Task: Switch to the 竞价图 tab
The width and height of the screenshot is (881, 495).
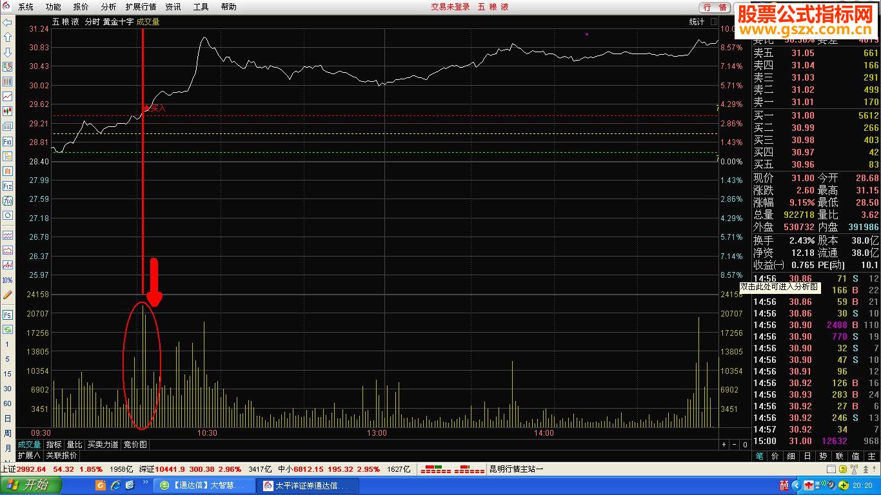Action: tap(135, 445)
